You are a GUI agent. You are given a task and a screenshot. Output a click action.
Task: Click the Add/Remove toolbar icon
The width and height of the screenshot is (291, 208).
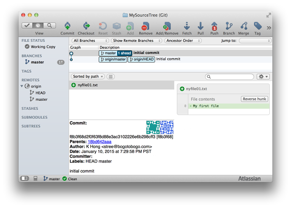tap(167, 26)
